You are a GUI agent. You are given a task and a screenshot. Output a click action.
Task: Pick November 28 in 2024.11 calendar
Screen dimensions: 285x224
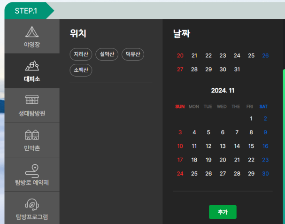click(x=237, y=174)
